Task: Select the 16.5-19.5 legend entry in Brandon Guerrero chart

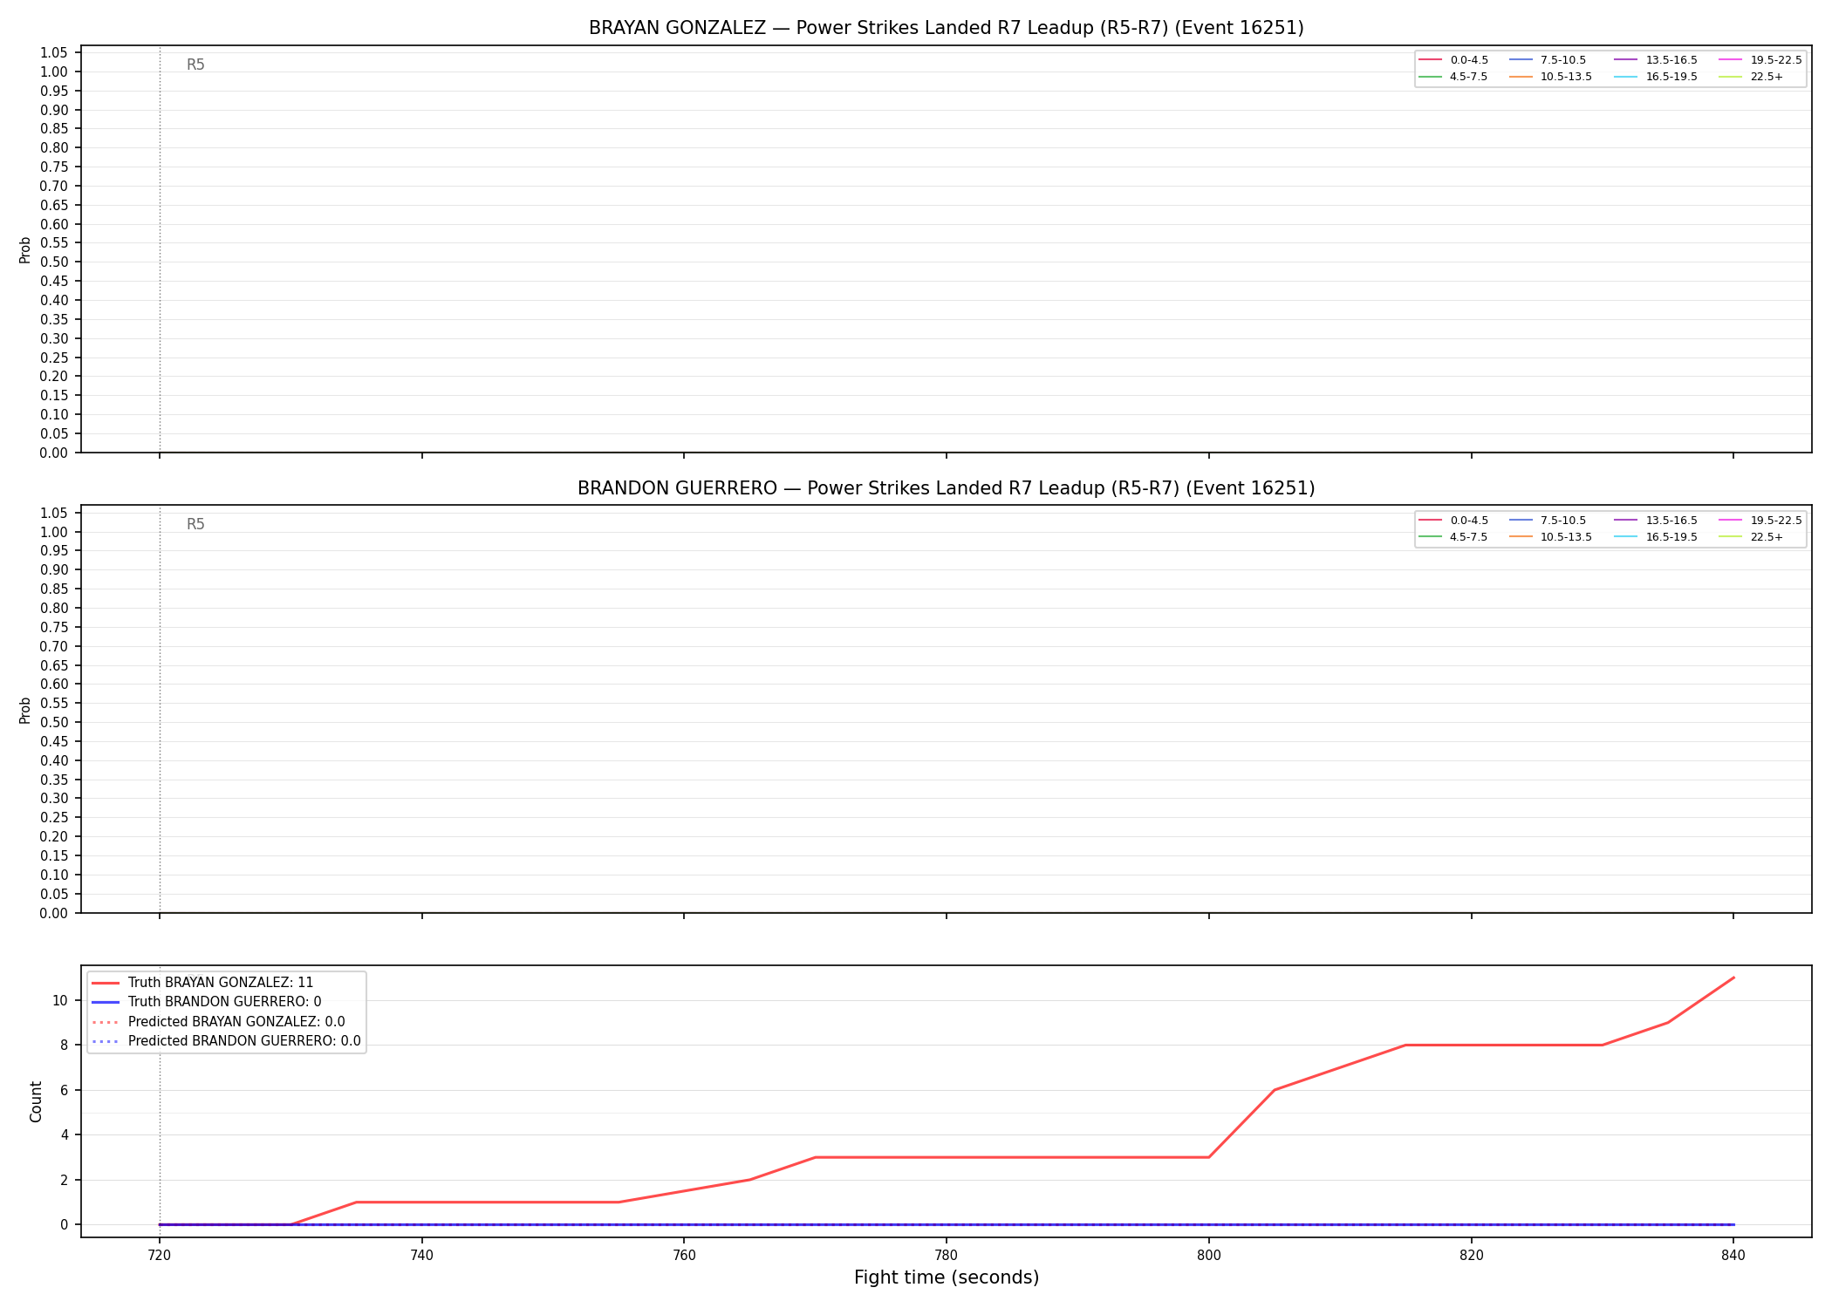Action: (1657, 537)
